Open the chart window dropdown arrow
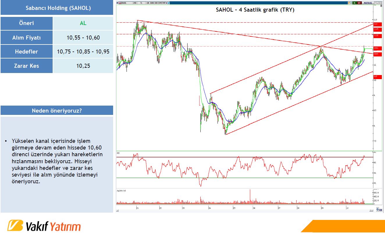Viewport: 385px width, 233px height. [375, 3]
